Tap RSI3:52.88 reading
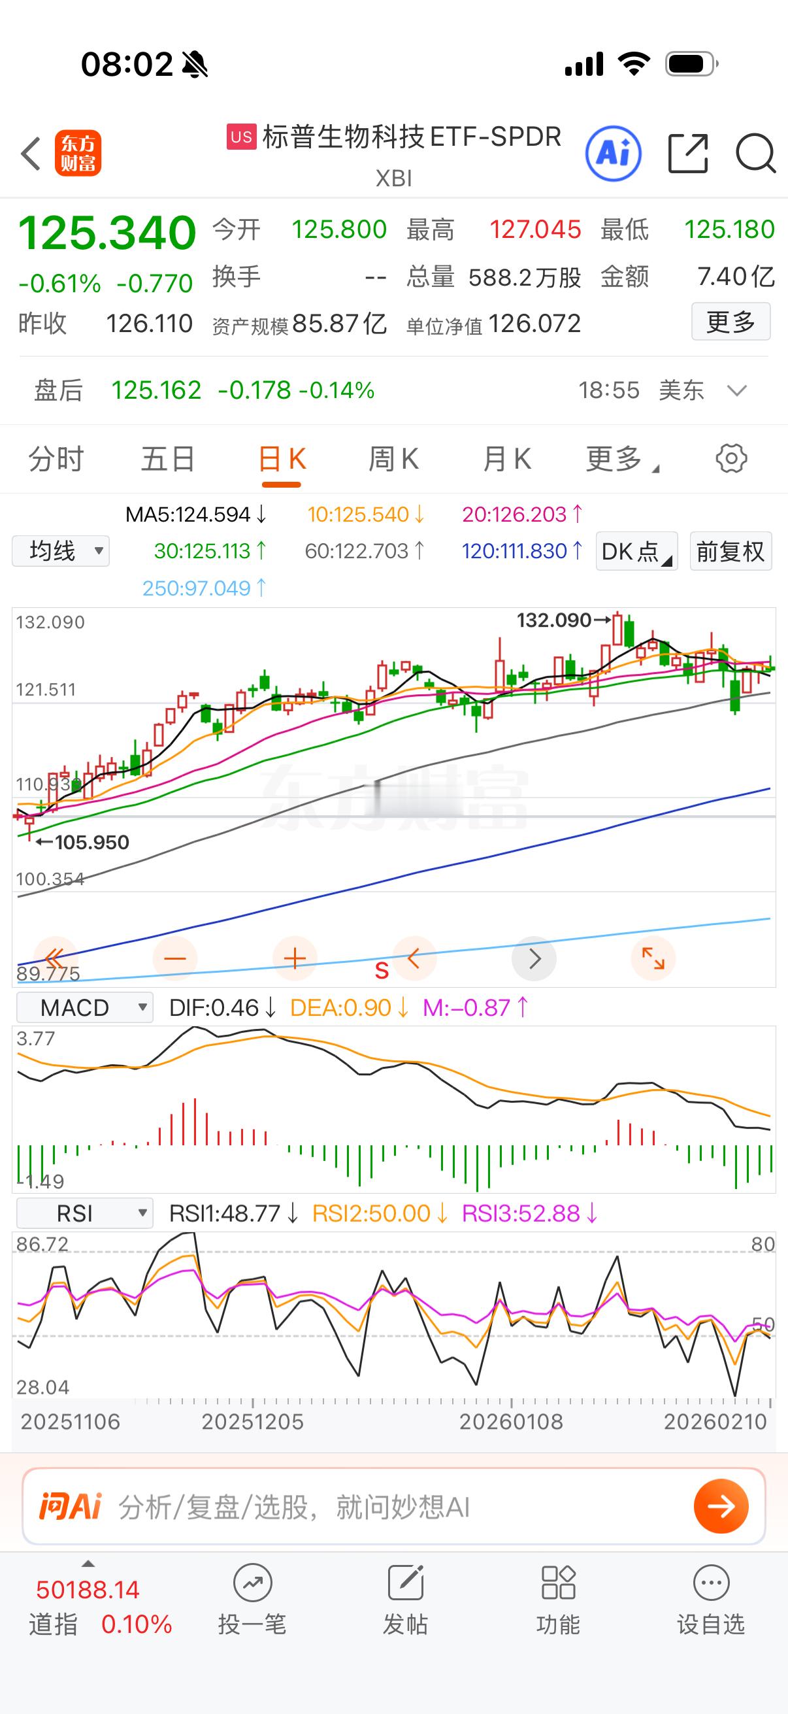This screenshot has width=788, height=1714. 529,1214
